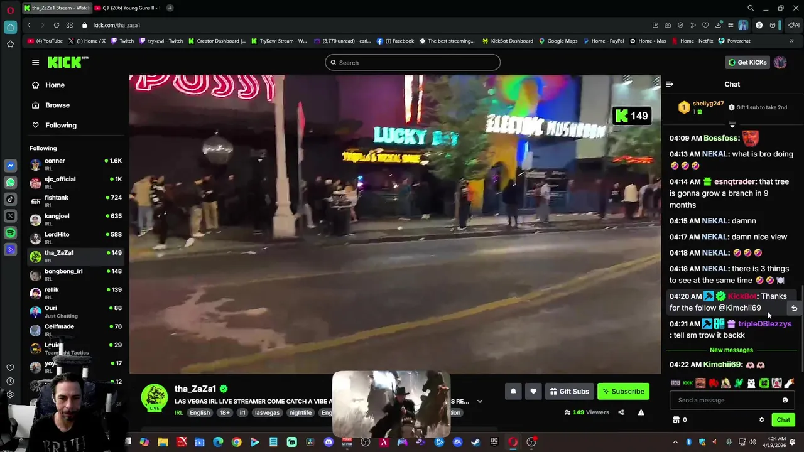Click the lasvegas tag
The width and height of the screenshot is (804, 452).
point(267,412)
